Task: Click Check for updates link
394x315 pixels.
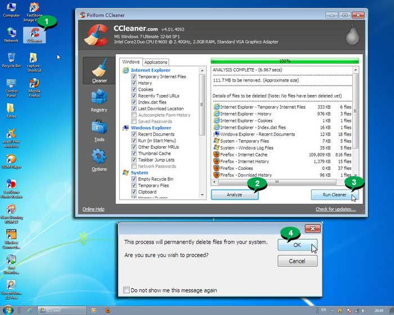Action: pyautogui.click(x=335, y=209)
